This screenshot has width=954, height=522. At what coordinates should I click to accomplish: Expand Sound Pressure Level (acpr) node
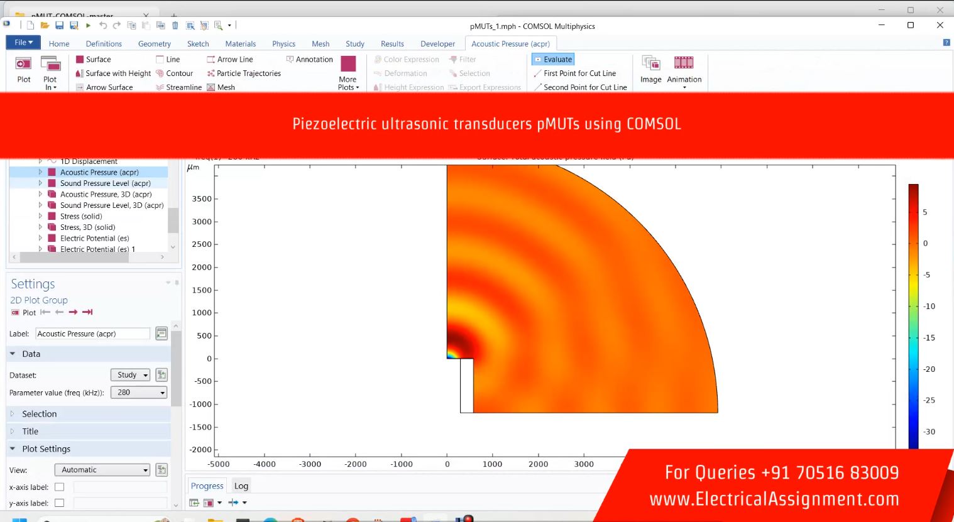pos(40,183)
